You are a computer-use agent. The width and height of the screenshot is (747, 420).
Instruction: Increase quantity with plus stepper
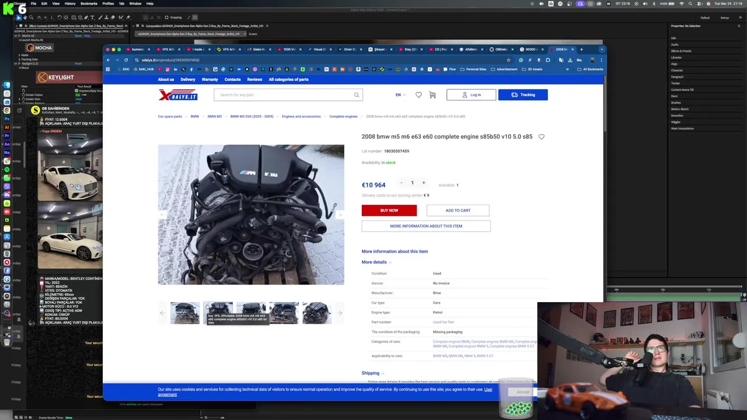[424, 183]
